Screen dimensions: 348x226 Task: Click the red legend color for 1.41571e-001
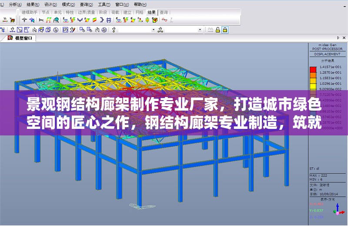[313, 69]
